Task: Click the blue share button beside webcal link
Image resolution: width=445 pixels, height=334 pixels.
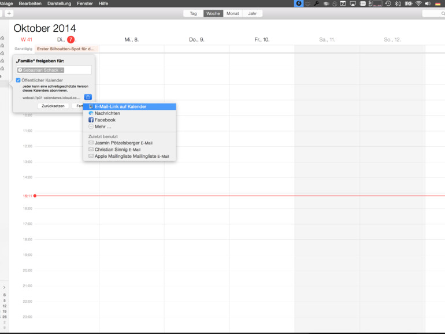Action: (x=88, y=97)
